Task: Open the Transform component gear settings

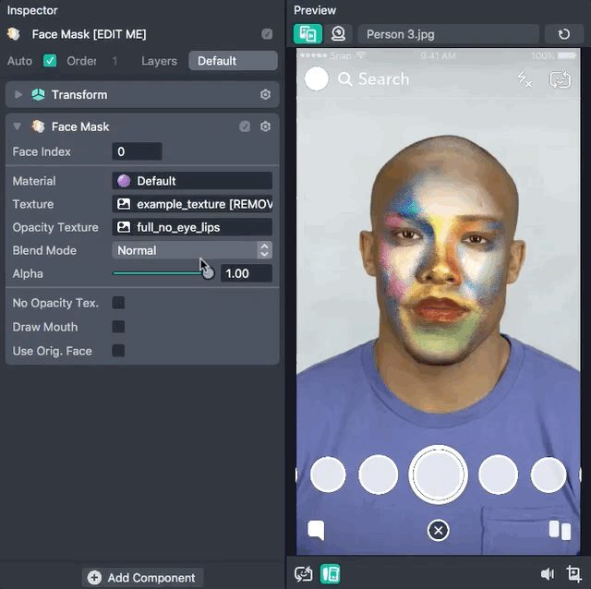Action: click(266, 95)
